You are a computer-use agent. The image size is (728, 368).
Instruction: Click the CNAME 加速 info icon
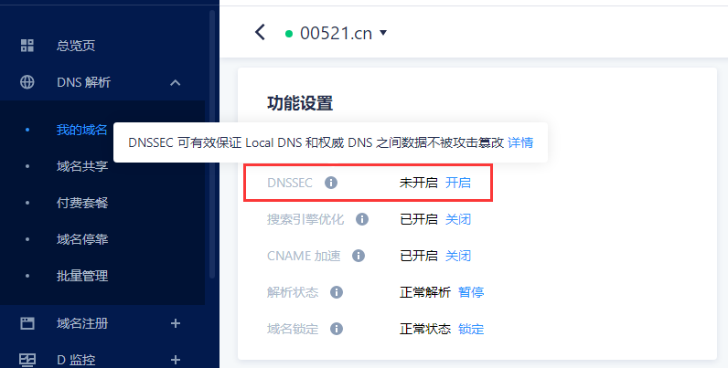point(359,256)
